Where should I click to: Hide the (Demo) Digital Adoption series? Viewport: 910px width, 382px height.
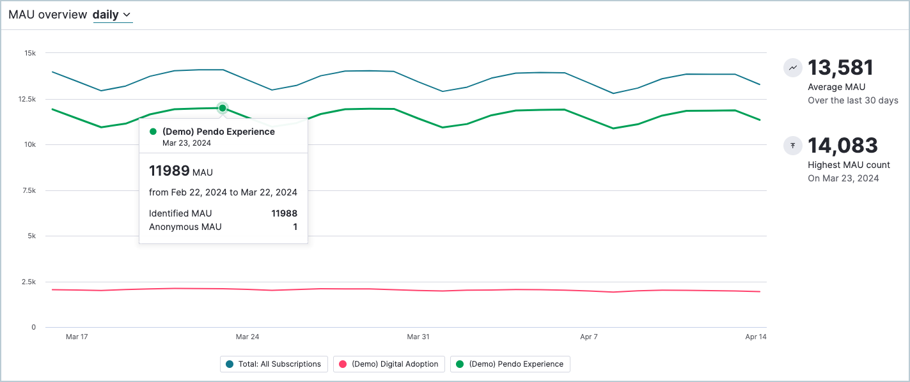pos(389,363)
